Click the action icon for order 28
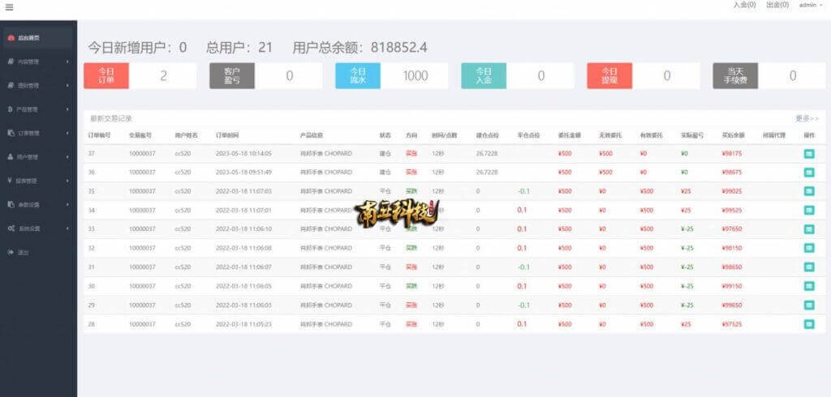 pos(809,324)
